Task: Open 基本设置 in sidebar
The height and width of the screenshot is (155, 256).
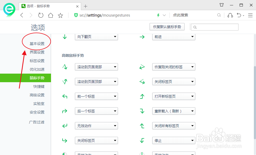Action: pos(37,44)
